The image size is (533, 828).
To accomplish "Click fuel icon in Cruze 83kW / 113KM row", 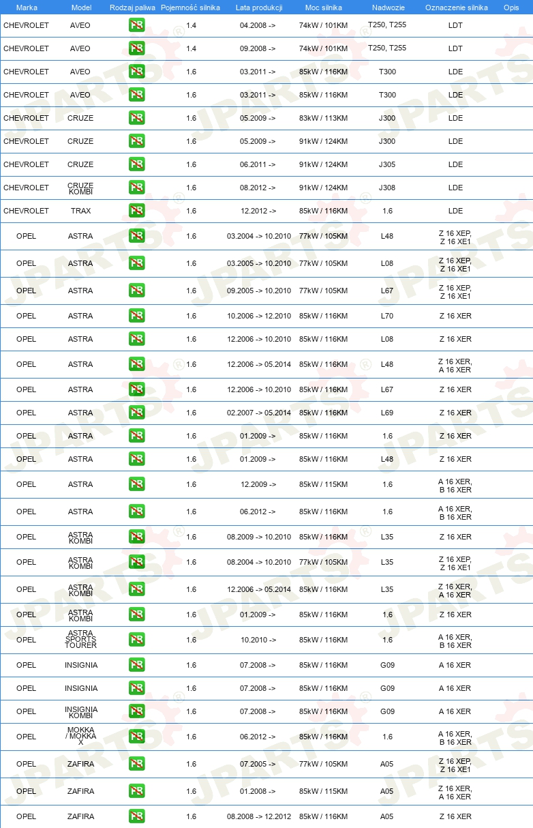I will pyautogui.click(x=136, y=118).
